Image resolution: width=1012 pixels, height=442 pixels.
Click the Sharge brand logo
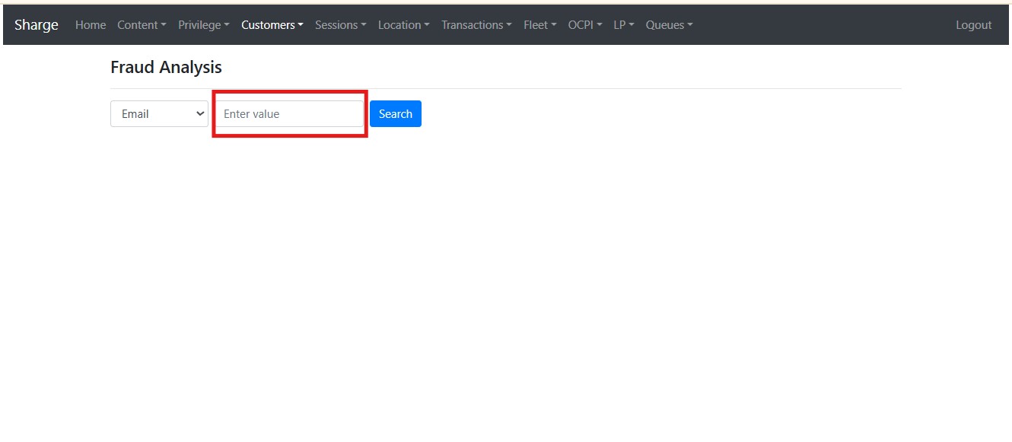36,25
